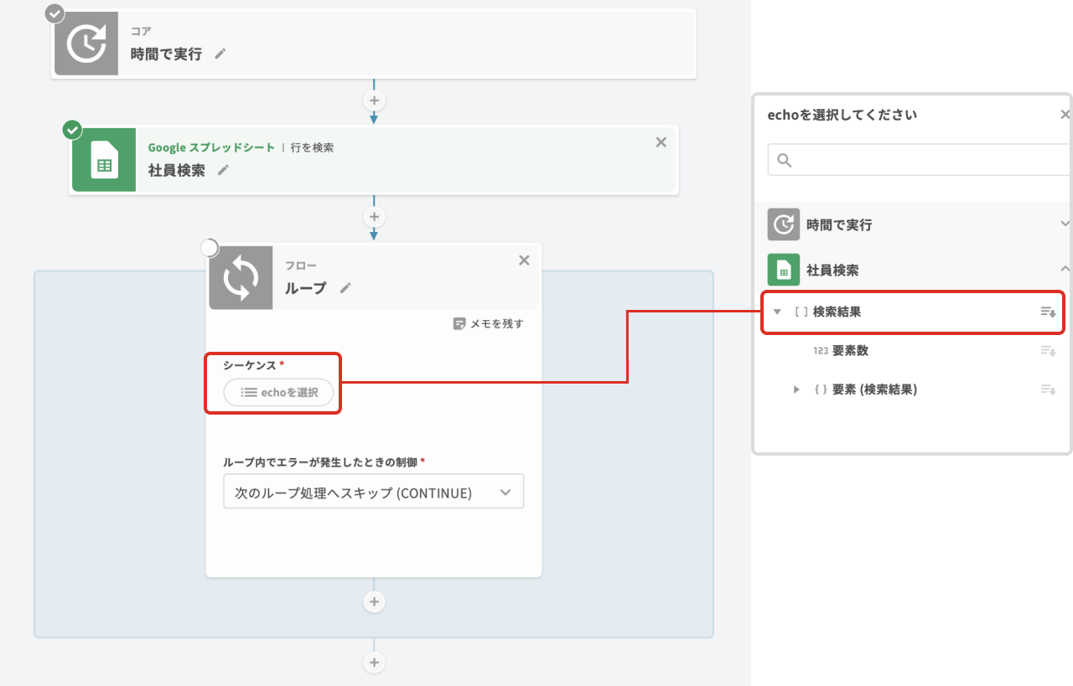1073x686 pixels.
Task: Click the clock icon of 時間で実行 step
Action: click(x=86, y=44)
